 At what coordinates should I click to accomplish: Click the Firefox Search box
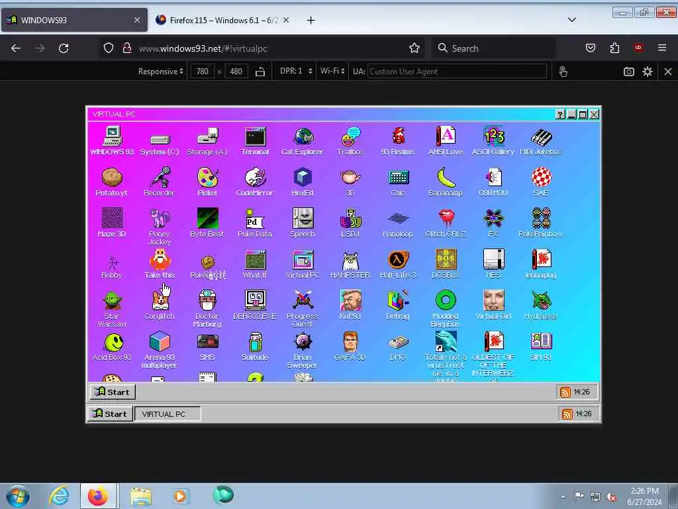tap(493, 48)
